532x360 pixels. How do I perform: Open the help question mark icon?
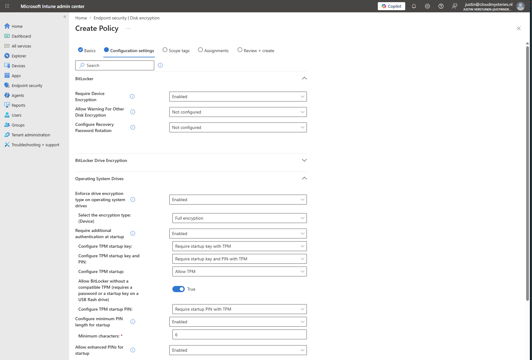pos(441,6)
